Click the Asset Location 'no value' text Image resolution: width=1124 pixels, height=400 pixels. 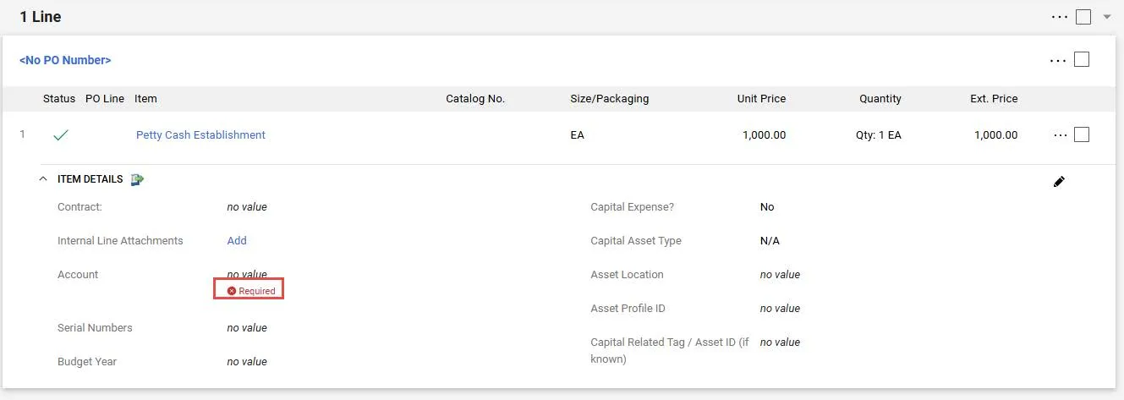[x=780, y=274]
